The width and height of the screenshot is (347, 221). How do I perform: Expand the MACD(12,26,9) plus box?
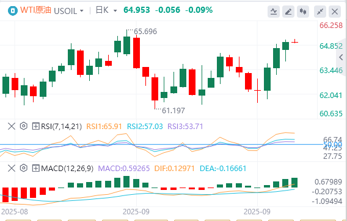[35, 169]
